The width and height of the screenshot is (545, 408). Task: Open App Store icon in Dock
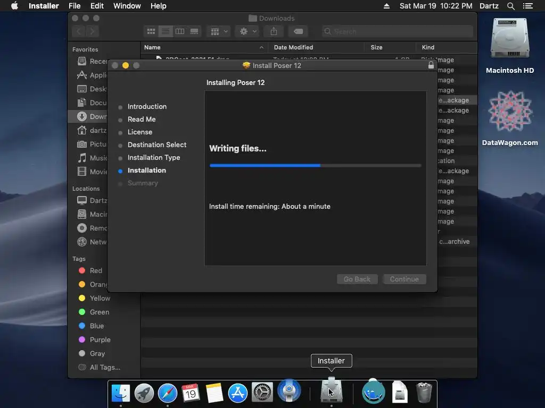coord(238,393)
